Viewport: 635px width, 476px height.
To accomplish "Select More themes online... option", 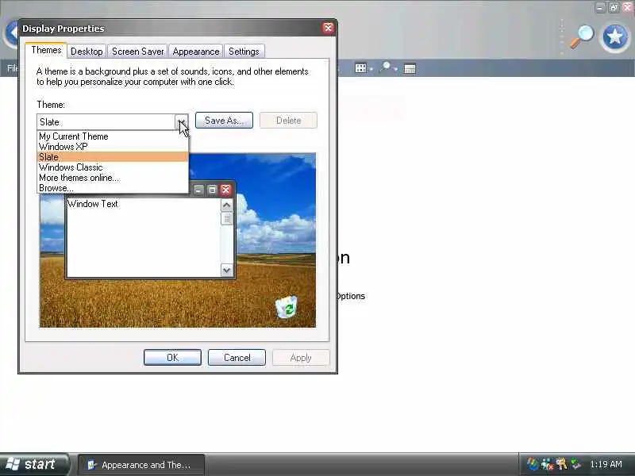I will (x=113, y=178).
